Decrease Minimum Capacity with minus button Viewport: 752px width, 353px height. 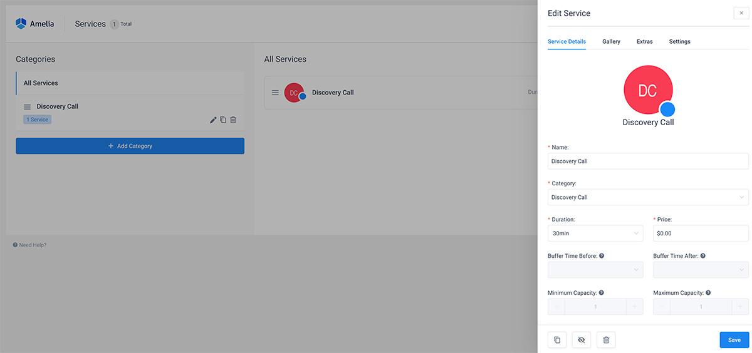(x=556, y=307)
